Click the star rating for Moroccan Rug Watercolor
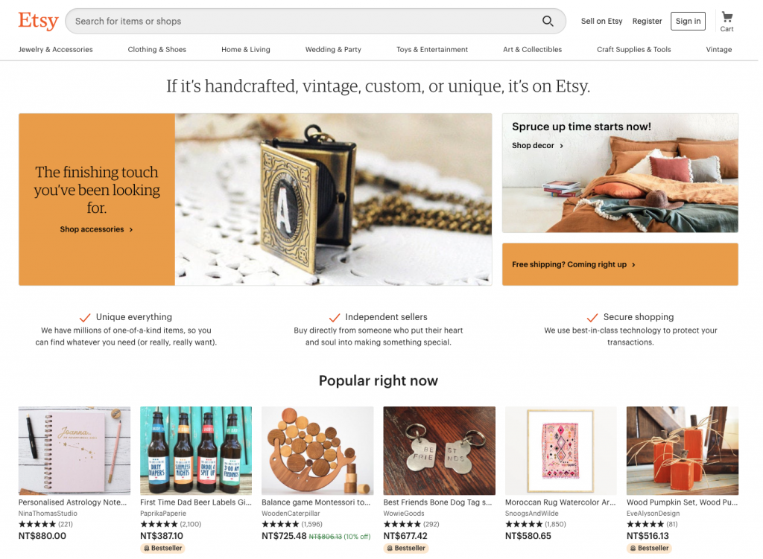 pos(524,524)
